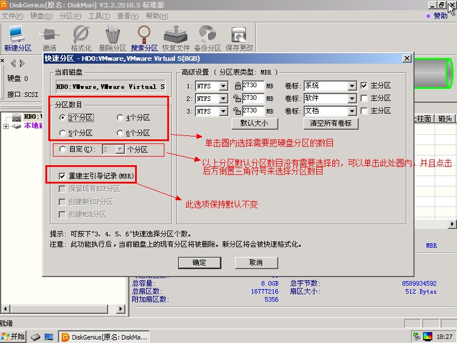Image resolution: width=457 pixels, height=343 pixels.
Task: Click the 新建分区 toolbar icon
Action: [17, 38]
